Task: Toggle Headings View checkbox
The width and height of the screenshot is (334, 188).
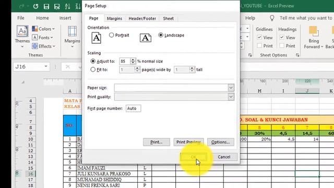Action: [x=282, y=37]
